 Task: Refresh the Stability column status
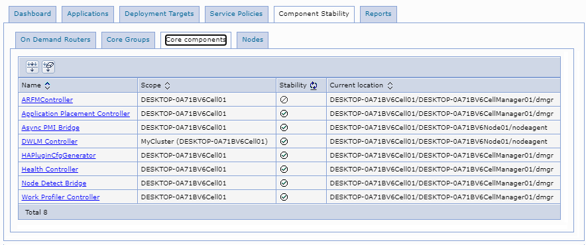coord(314,85)
